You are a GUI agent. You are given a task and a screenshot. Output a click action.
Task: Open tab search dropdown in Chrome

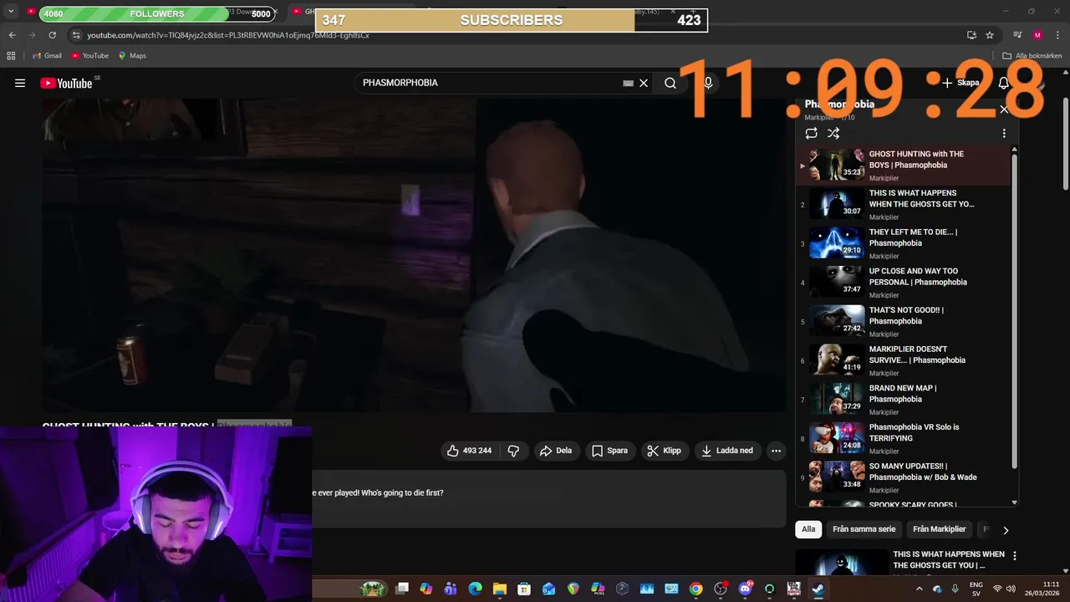click(11, 12)
